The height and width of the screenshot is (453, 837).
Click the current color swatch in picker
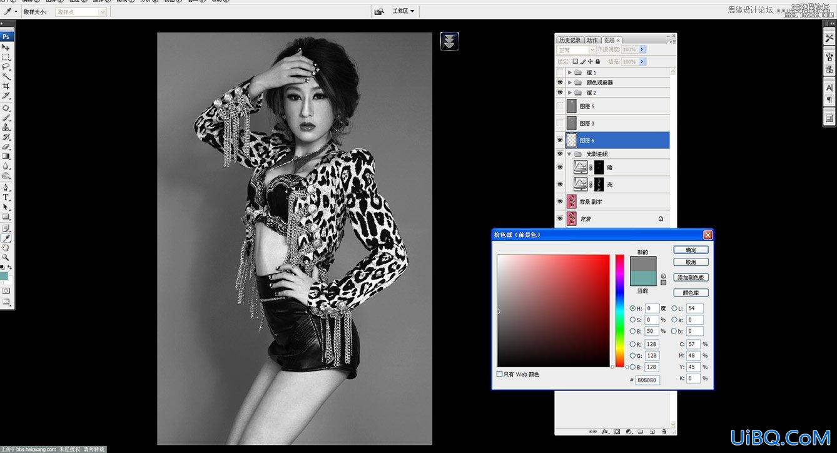click(643, 279)
